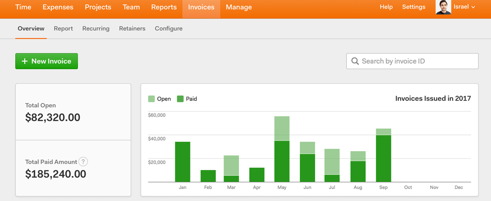Viewport: 491px width, 201px height.
Task: Click the Nov month label
Action: coord(434,187)
